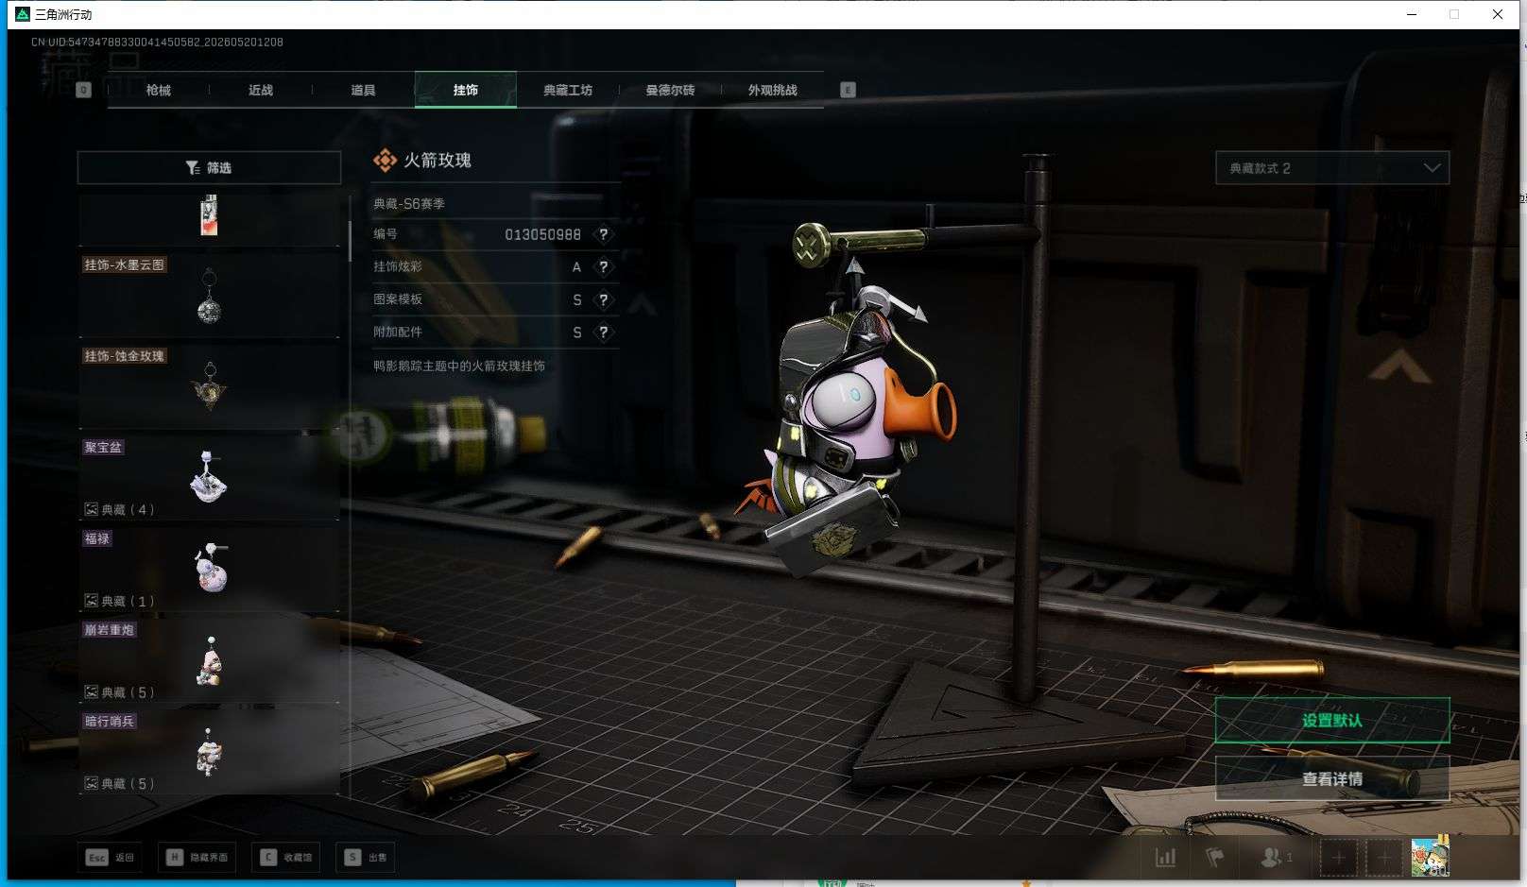This screenshot has height=887, width=1527.
Task: Minimize the 三角洲行动 window
Action: click(1412, 14)
